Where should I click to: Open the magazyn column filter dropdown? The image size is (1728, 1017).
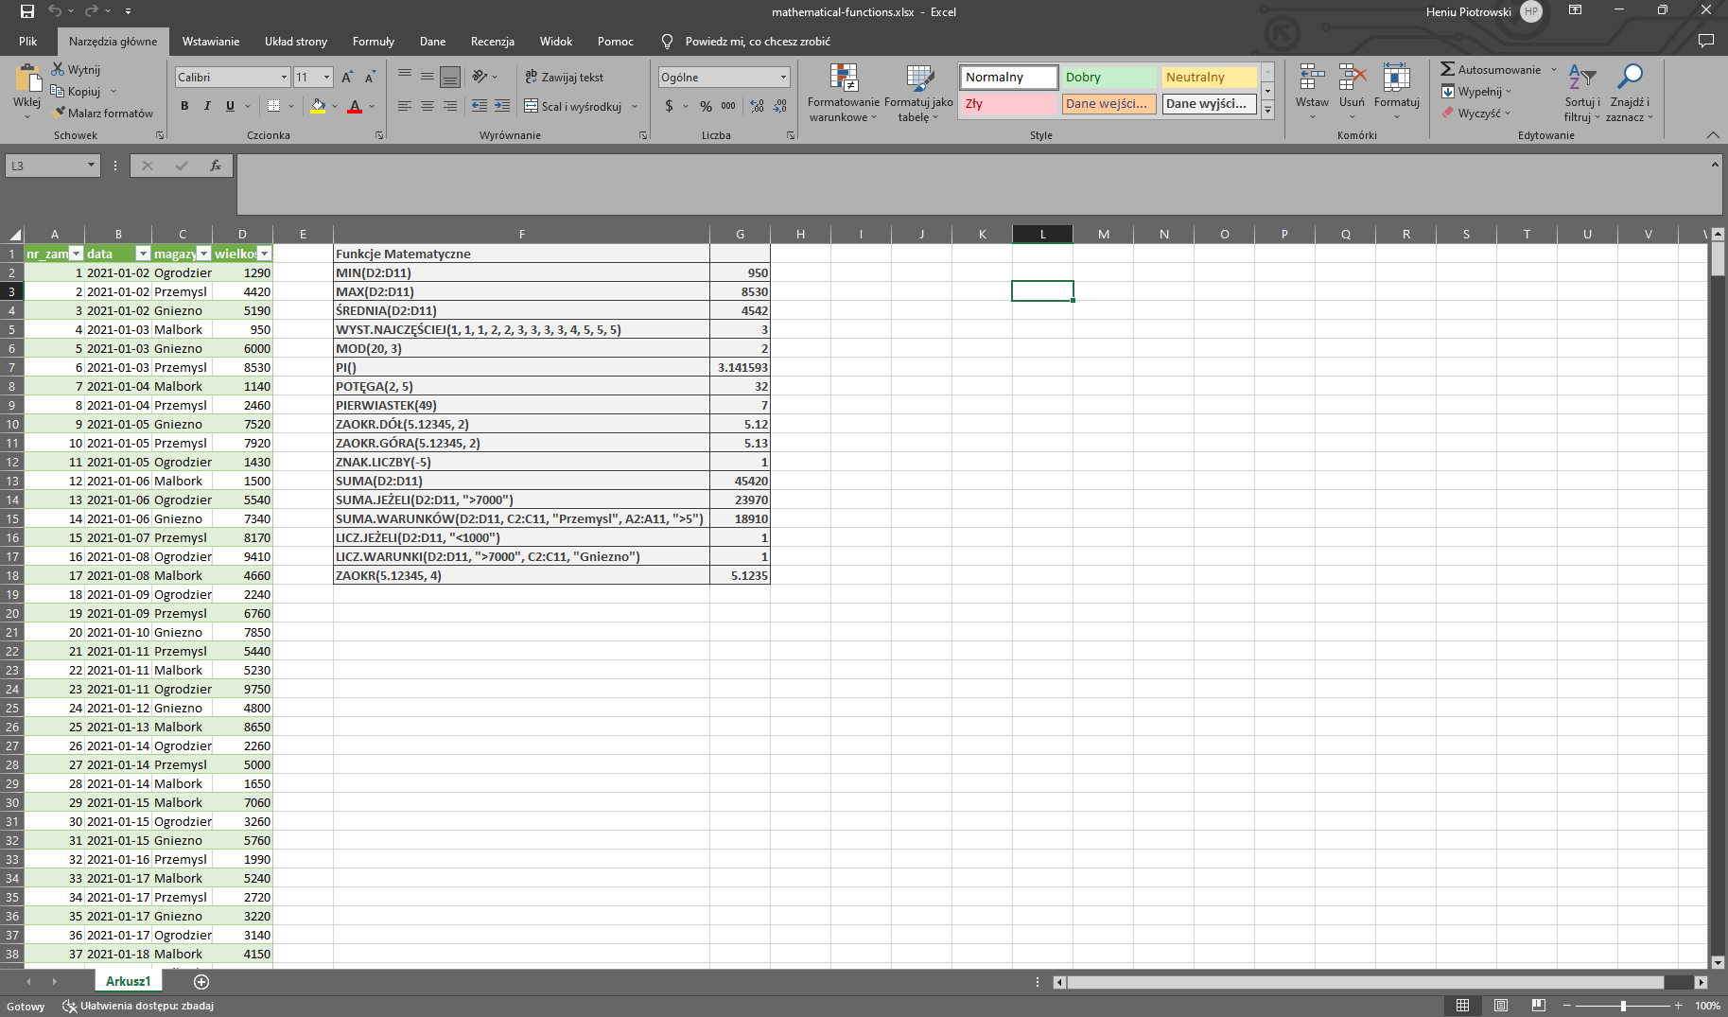pos(203,254)
